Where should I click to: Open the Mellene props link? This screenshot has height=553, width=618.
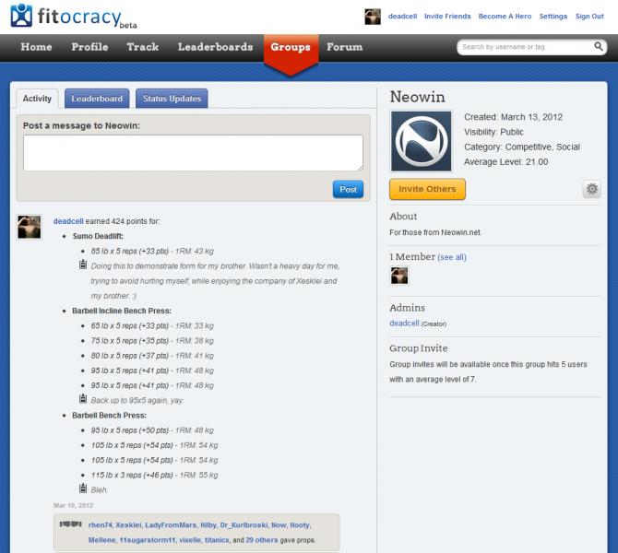(101, 540)
